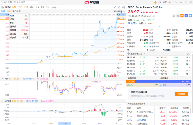Click the 14.29% buy ratio bar
Image resolution: width=193 pixels, height=125 pixels.
[x=131, y=82]
